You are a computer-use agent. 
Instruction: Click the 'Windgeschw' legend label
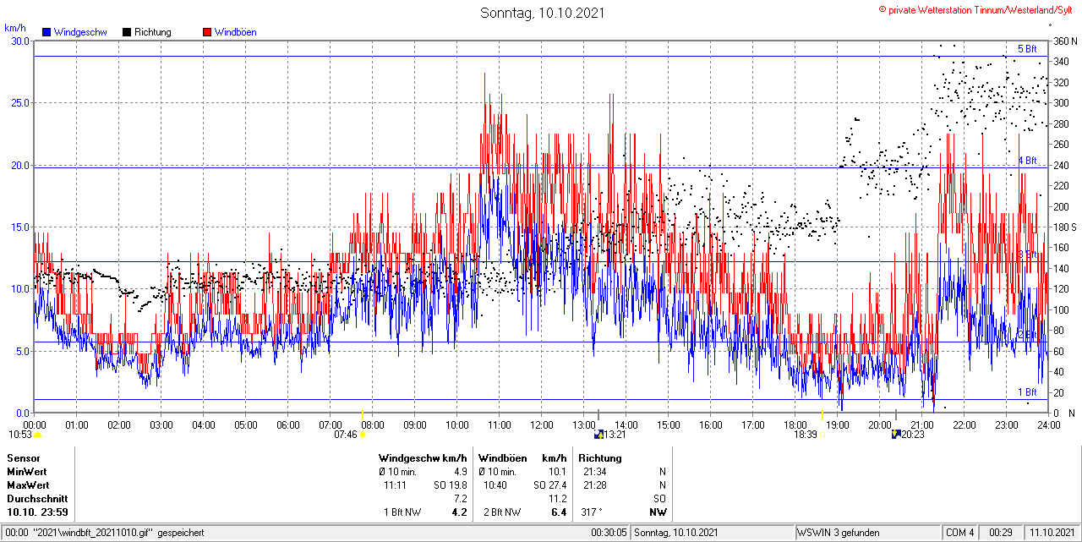pyautogui.click(x=80, y=32)
